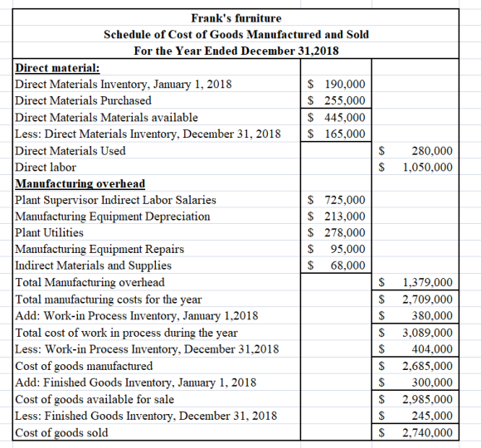Screen dimensions: 481x448
Task: Select the 3,089,000 value cell
Action: pos(415,333)
